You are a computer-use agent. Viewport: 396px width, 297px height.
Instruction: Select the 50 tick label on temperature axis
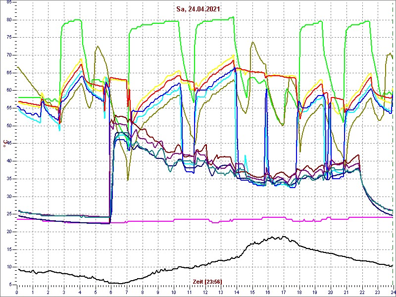9,126
